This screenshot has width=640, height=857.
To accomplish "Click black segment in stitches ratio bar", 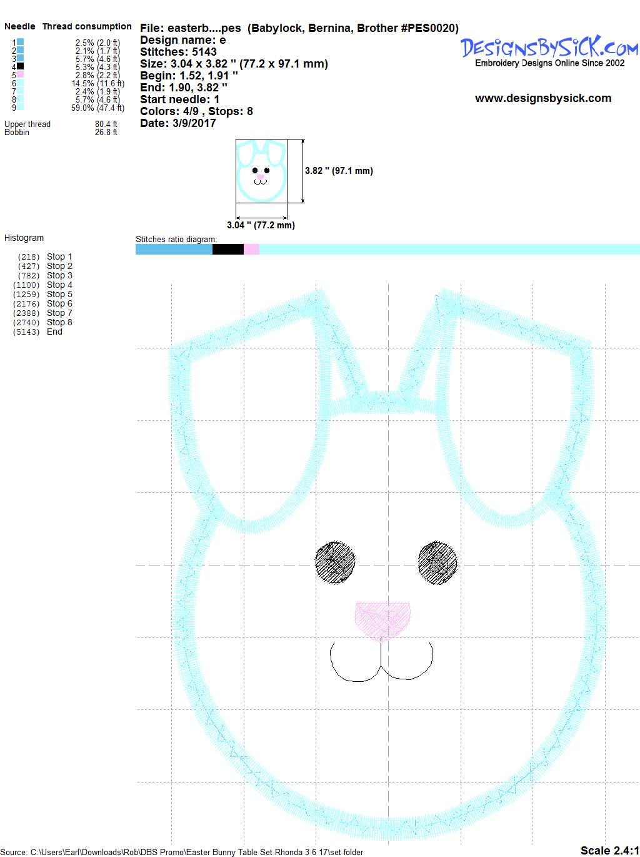I will click(227, 250).
